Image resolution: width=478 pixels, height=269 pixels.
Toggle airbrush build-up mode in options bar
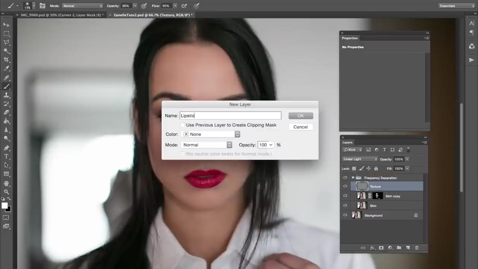(x=184, y=6)
